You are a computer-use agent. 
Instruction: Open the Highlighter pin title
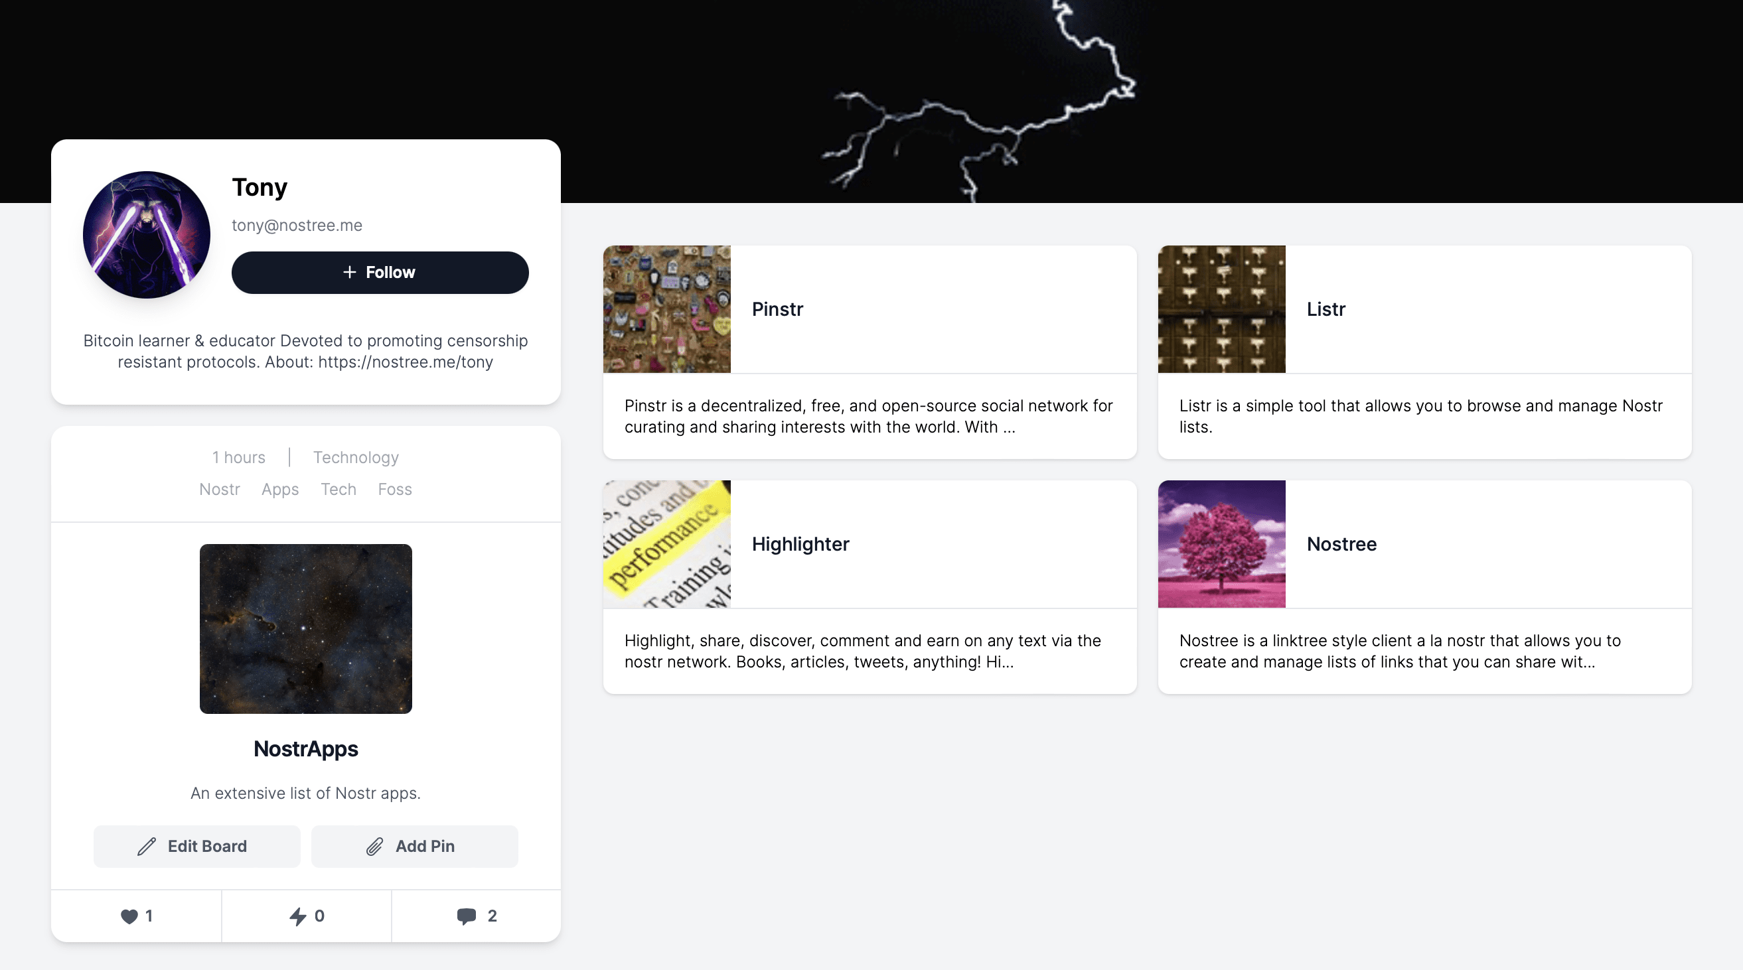[800, 544]
